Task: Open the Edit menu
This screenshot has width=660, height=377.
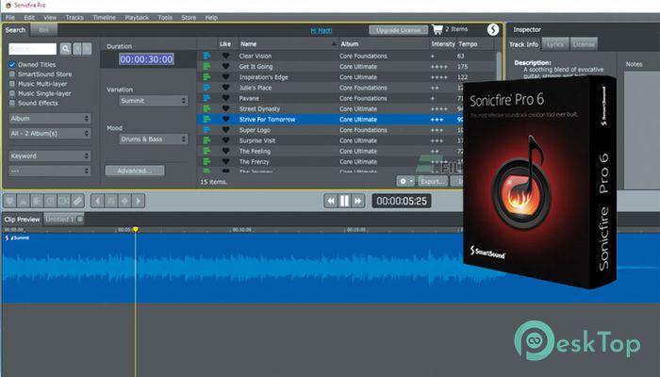Action: (29, 18)
